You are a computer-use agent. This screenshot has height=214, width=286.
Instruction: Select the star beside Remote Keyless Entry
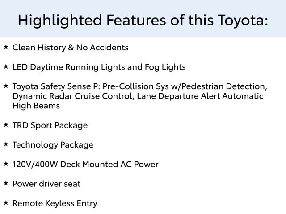[x=6, y=202]
